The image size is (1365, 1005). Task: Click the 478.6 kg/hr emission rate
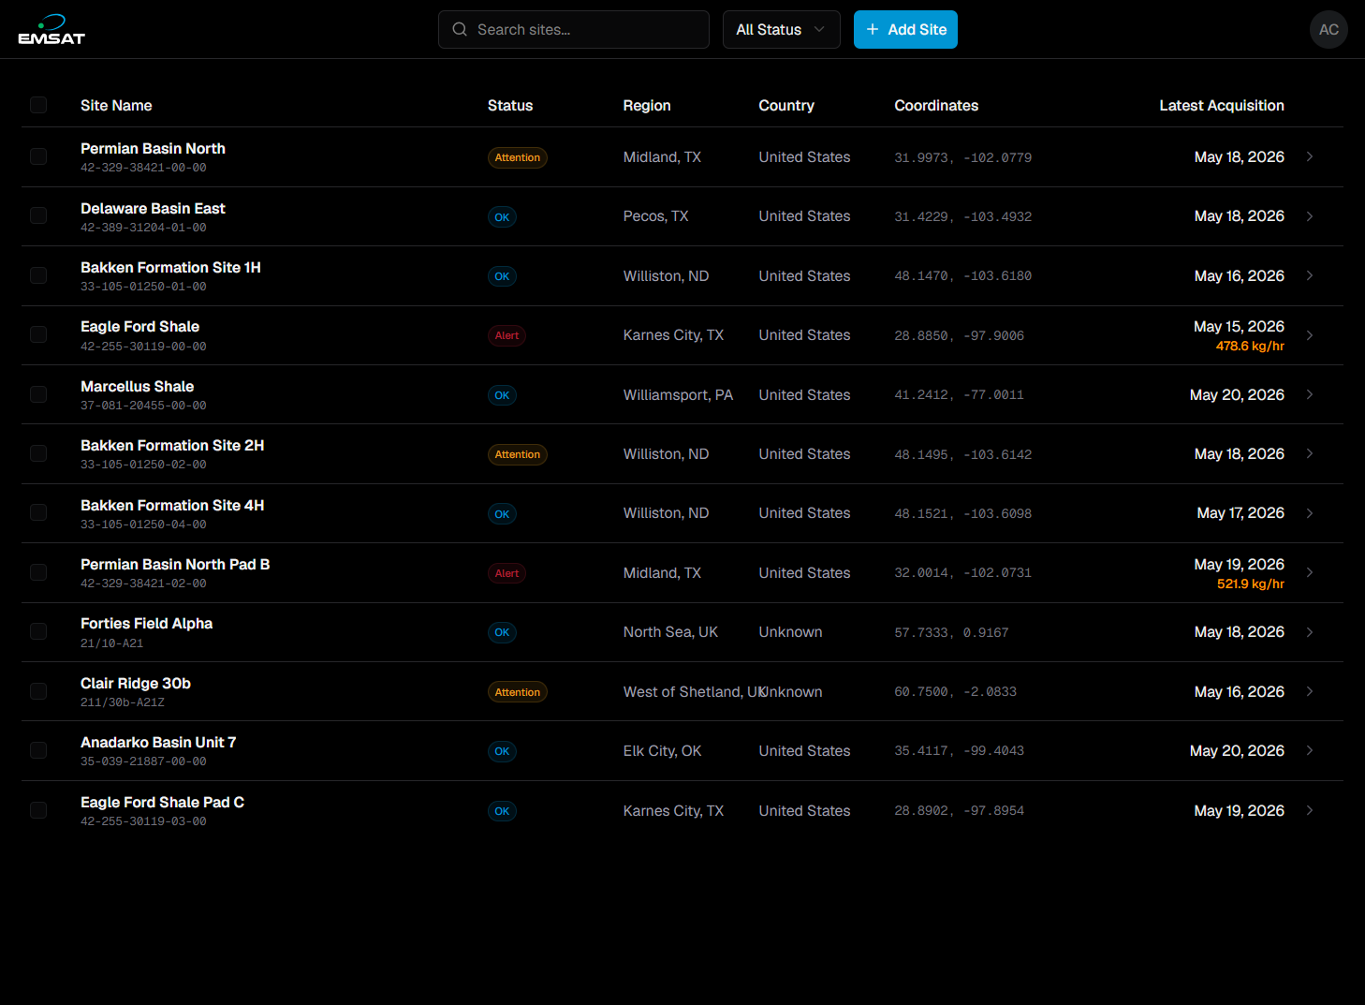pos(1250,347)
